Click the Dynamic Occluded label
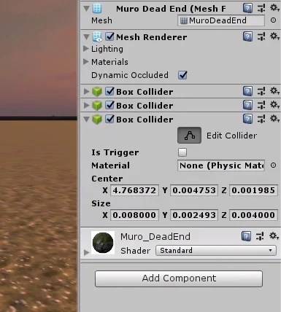281x312 pixels. [x=130, y=75]
